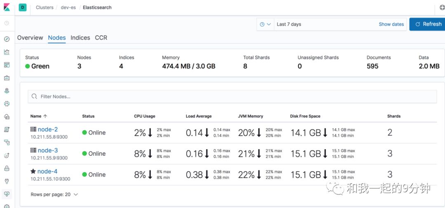The image size is (445, 208).
Task: Open the CCR tab
Action: (101, 38)
